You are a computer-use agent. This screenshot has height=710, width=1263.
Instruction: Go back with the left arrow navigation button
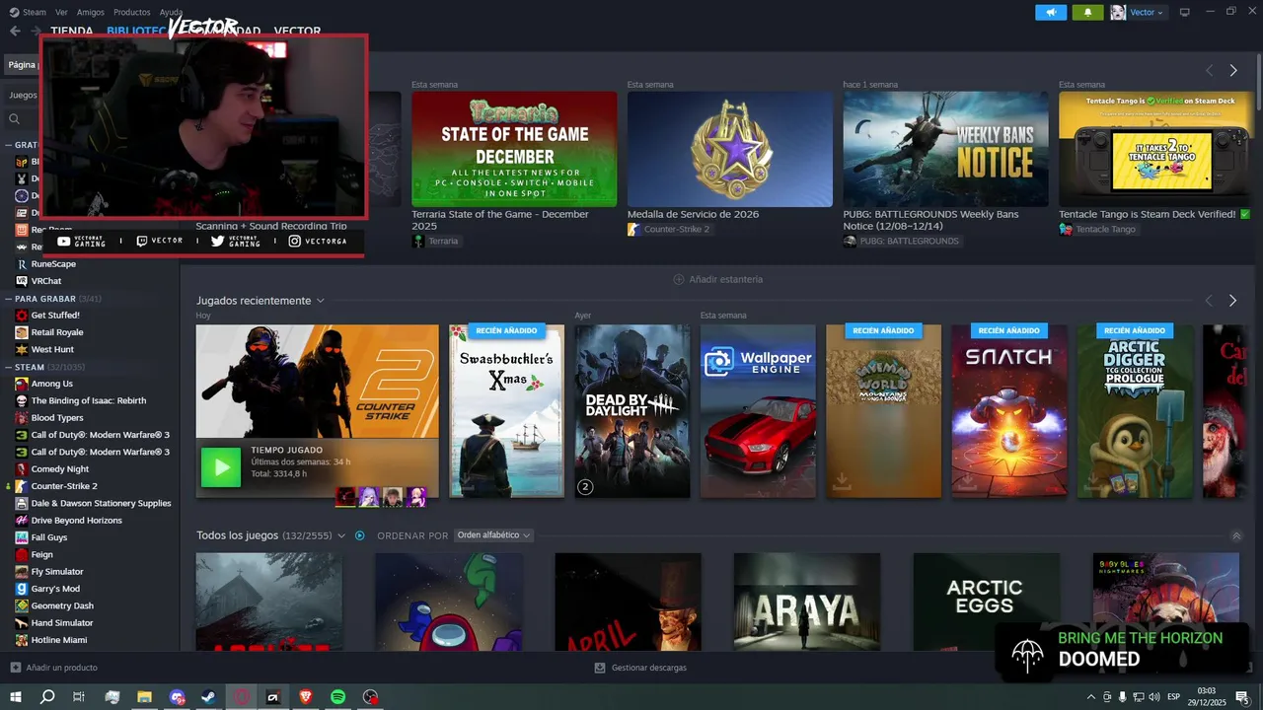pos(15,31)
